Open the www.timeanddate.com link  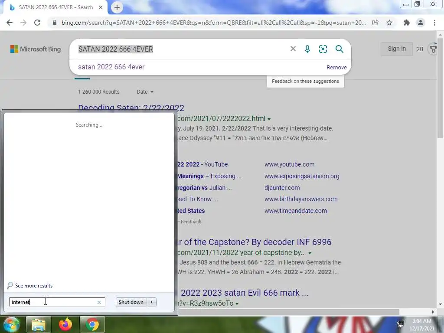pos(296,211)
